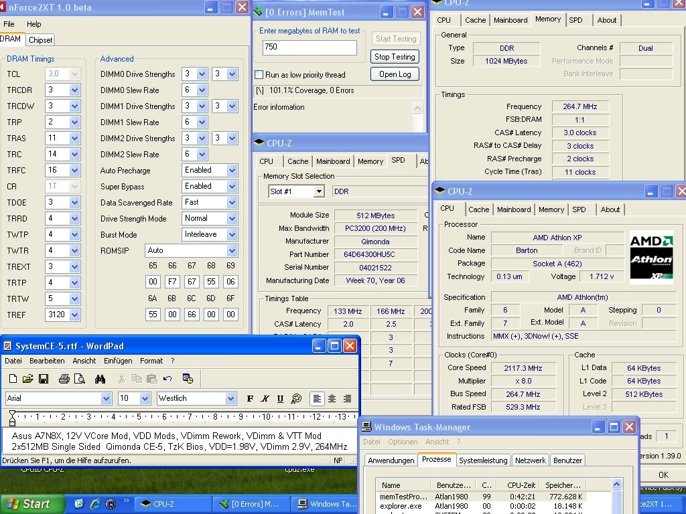Click the Paste icon in WordPad toolbar

152,379
